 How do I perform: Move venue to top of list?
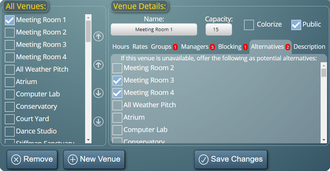coord(98,36)
